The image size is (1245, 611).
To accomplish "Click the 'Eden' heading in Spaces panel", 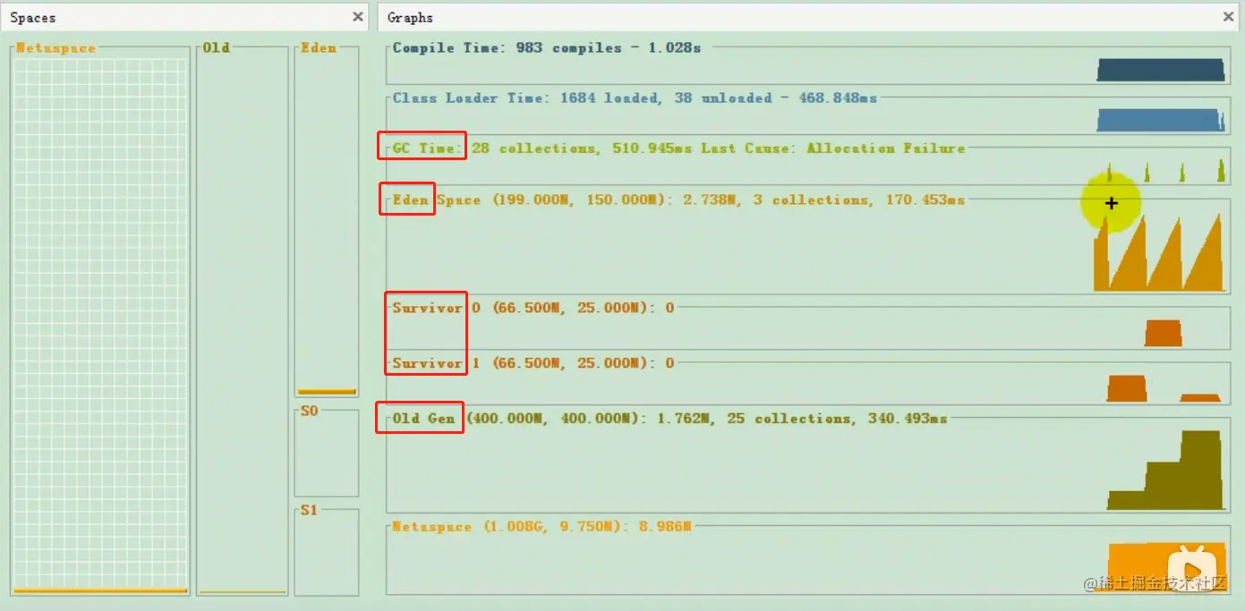I will [319, 48].
